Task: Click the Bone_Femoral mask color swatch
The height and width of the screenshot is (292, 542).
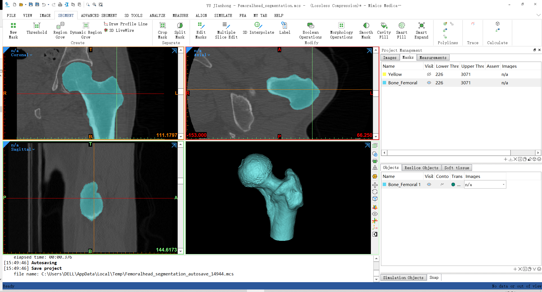Action: 384,83
